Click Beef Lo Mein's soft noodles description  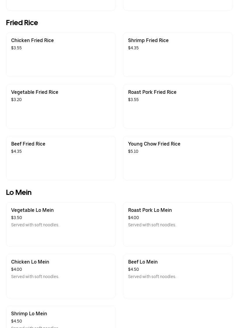152,277
